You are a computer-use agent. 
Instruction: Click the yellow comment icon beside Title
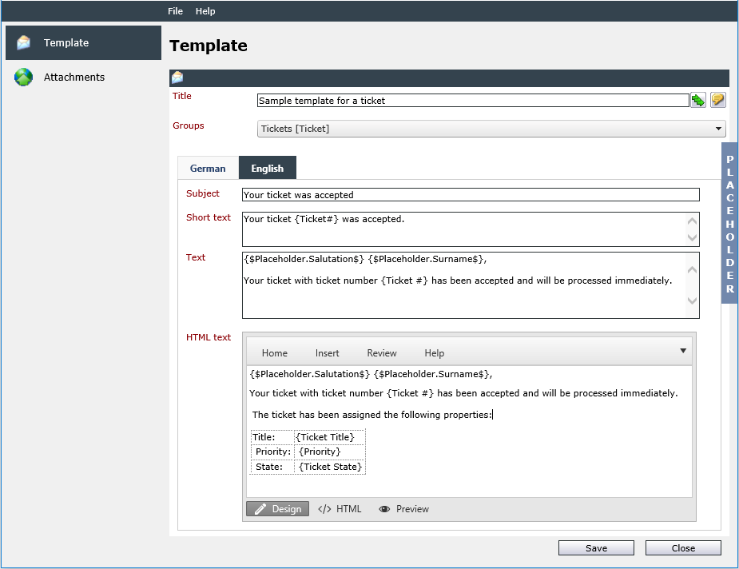pyautogui.click(x=717, y=100)
